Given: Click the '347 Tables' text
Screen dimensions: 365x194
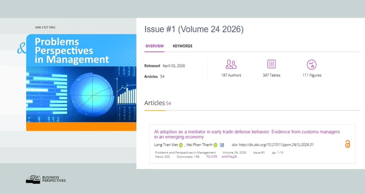Looking at the screenshot, I should [272, 75].
